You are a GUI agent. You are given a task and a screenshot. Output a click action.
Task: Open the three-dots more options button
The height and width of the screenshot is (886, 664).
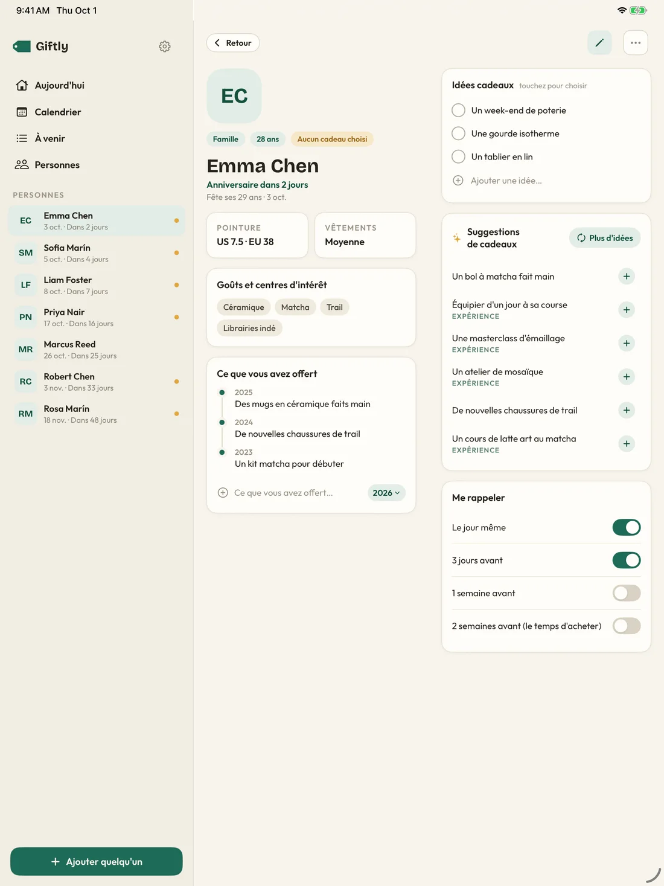coord(636,43)
